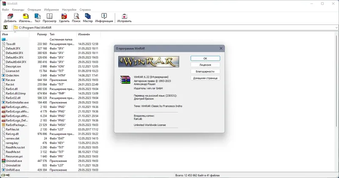This screenshot has height=178, width=339.
Task: Close the О программе WinRAR dialog
Action: (221, 49)
